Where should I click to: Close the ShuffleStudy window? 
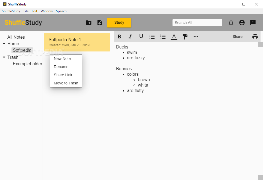tap(256, 4)
